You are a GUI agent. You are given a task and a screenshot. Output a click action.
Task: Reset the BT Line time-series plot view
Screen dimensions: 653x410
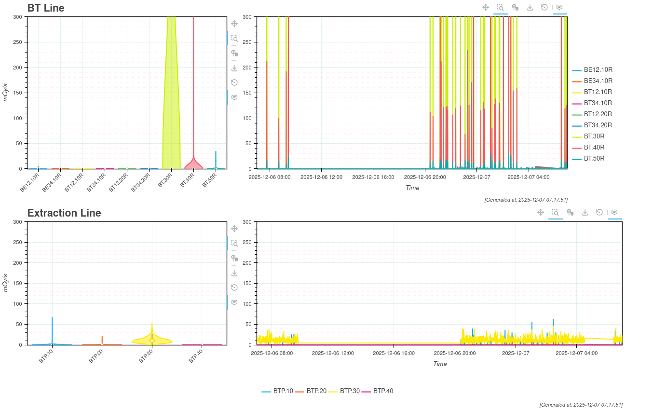click(x=544, y=7)
